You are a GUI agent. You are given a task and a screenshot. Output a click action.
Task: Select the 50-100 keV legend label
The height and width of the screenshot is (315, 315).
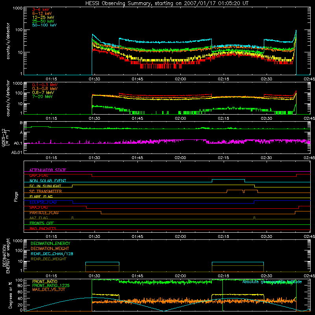44,25
